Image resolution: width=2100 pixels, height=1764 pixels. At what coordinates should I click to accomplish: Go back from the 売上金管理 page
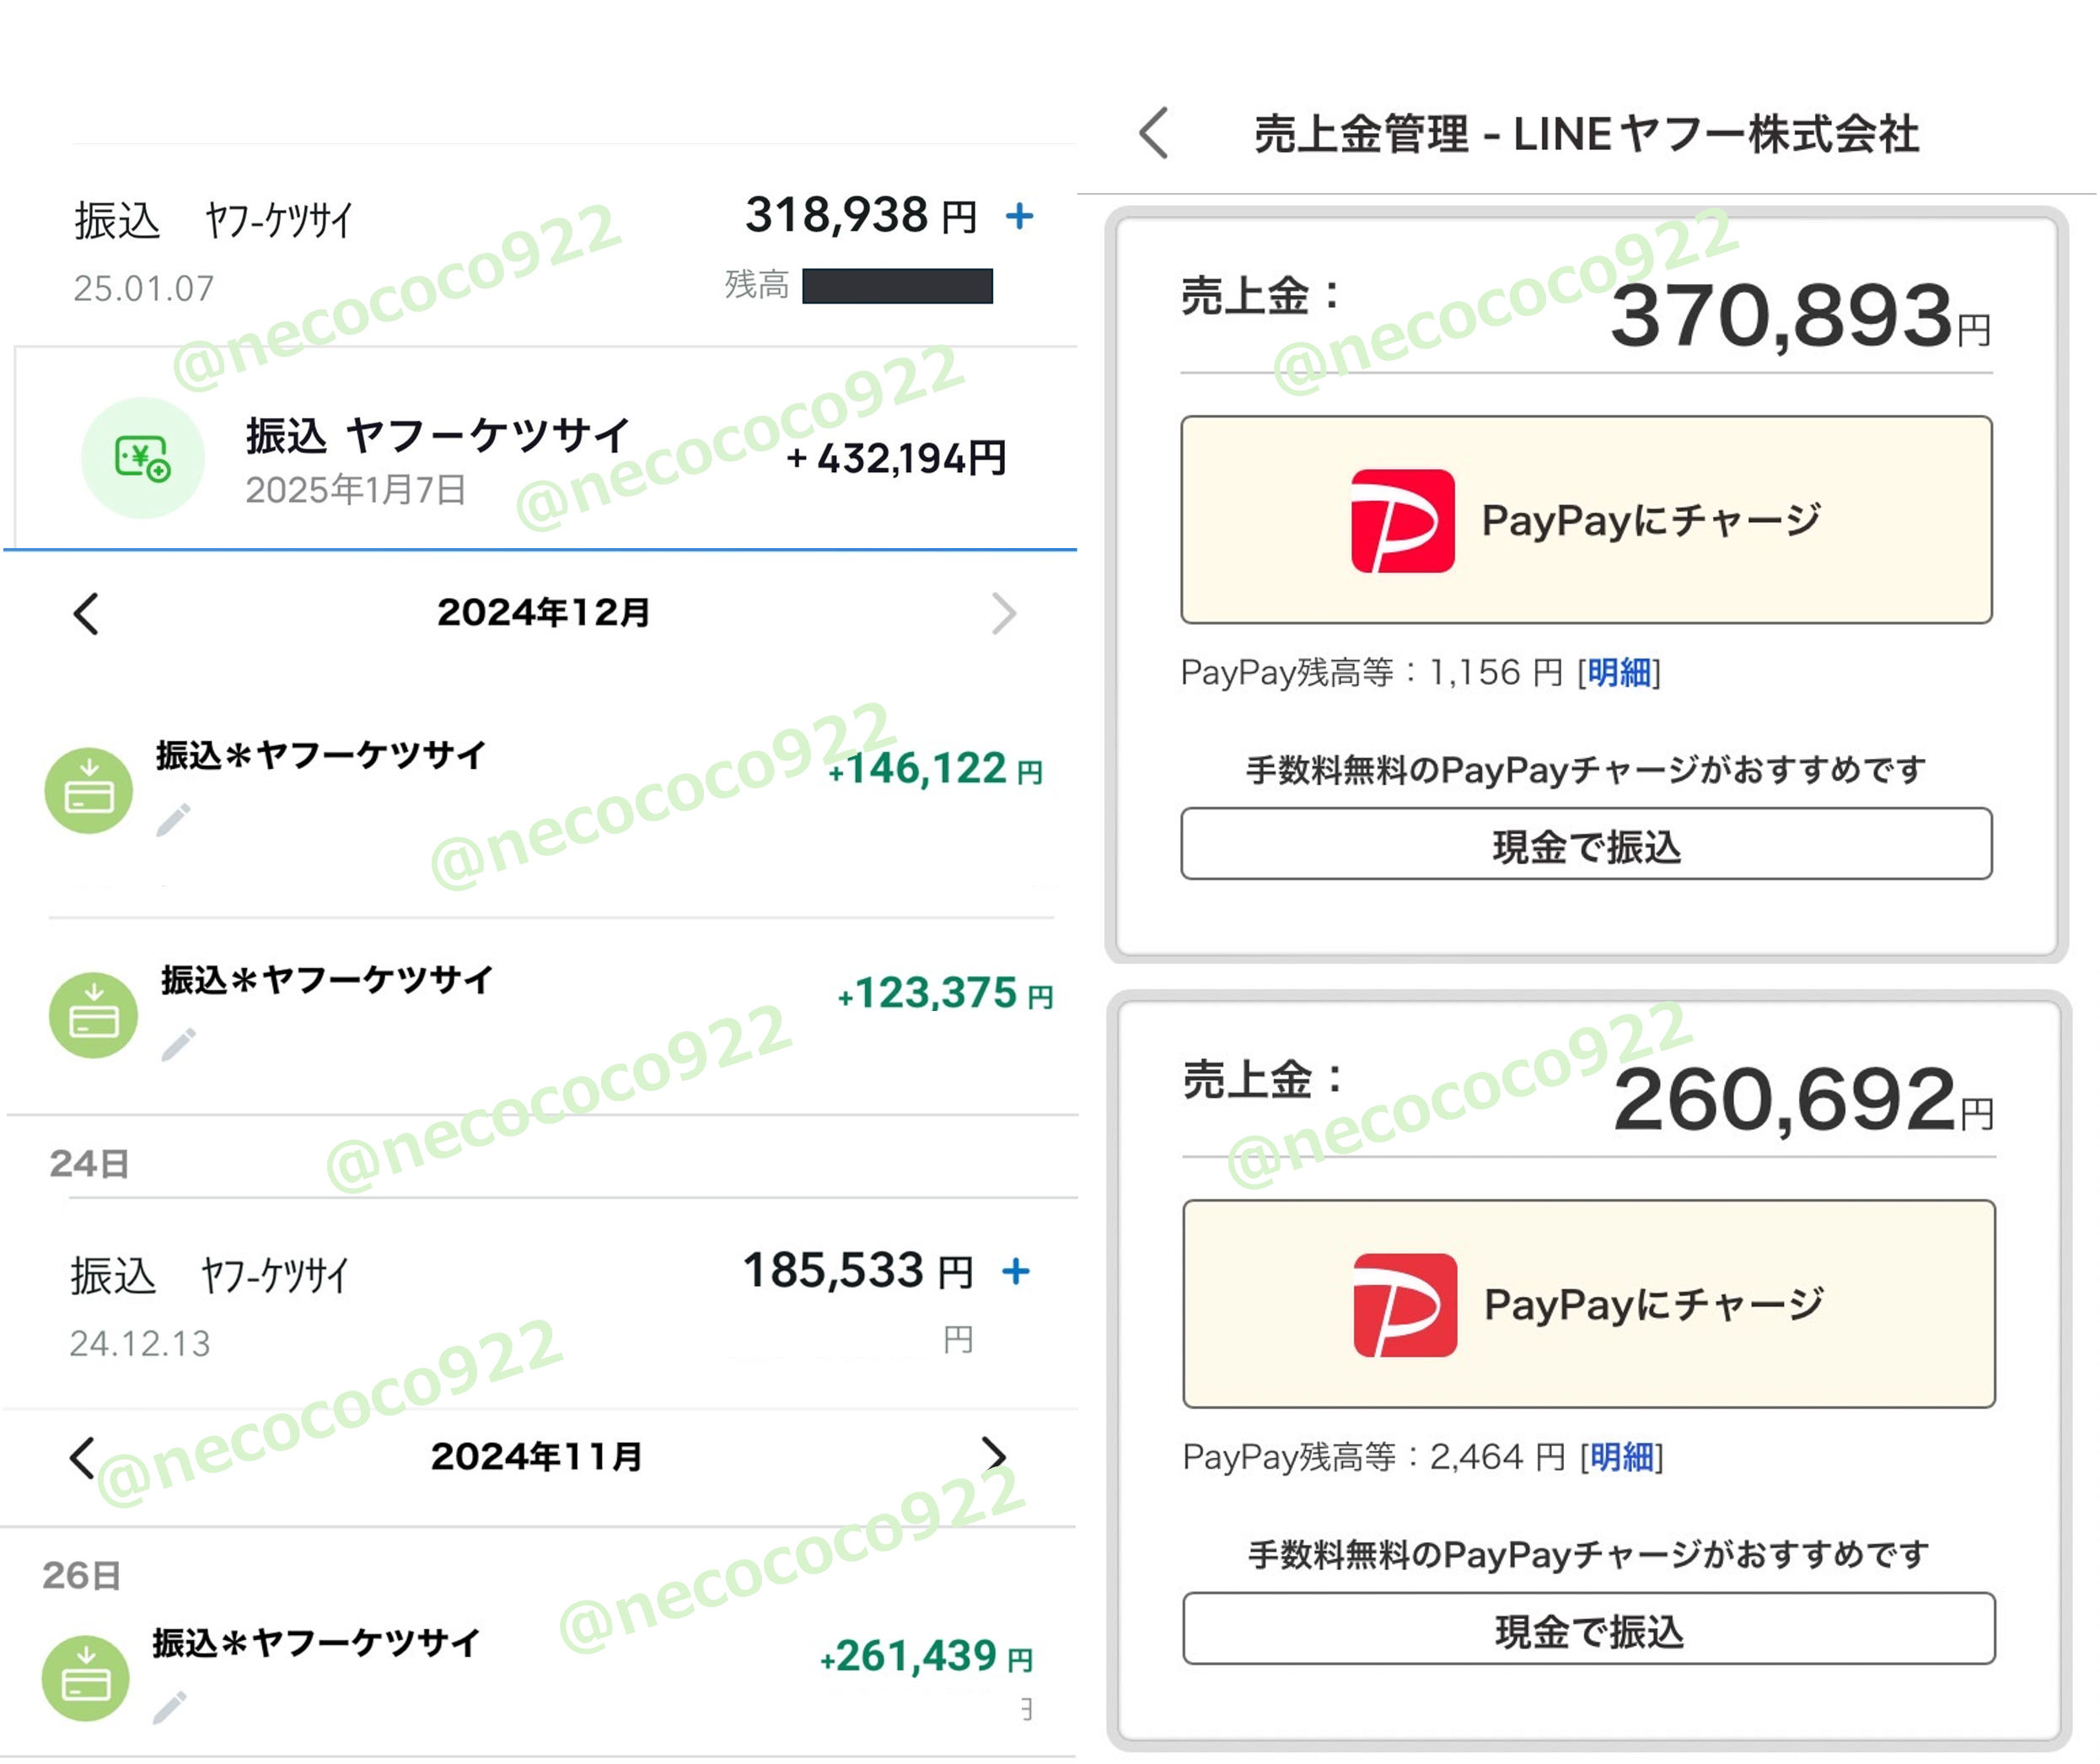[1154, 133]
